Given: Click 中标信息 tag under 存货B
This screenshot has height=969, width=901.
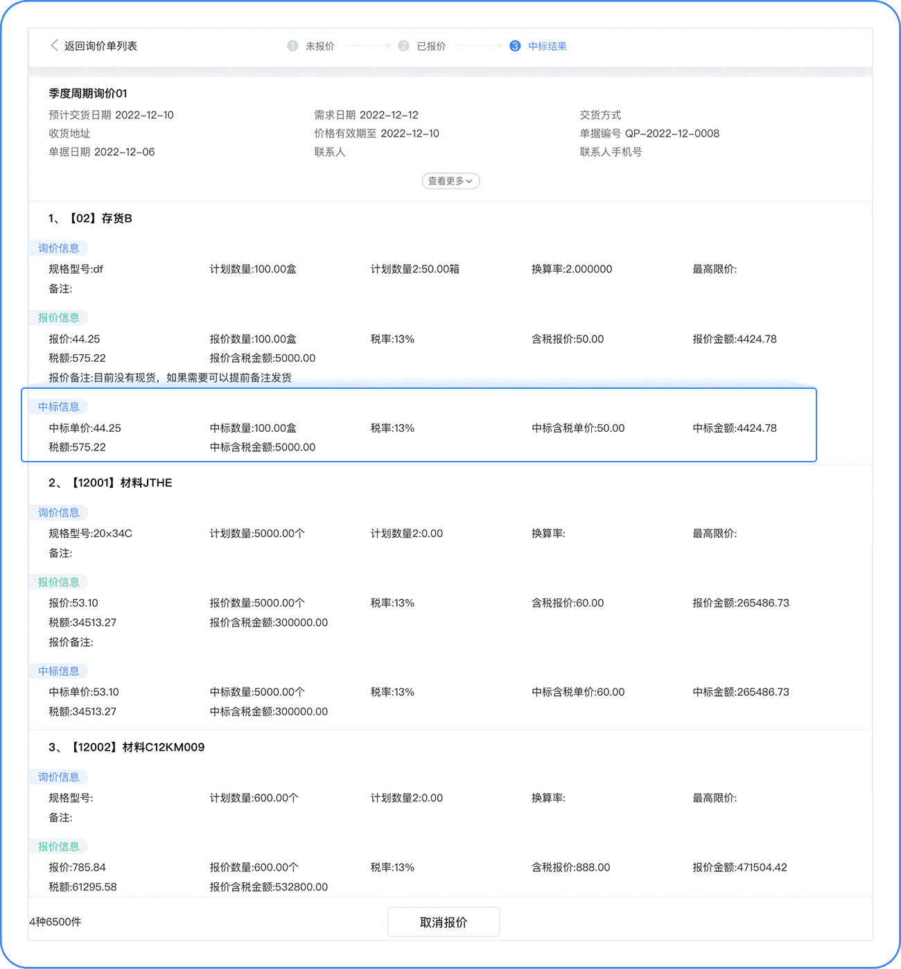Looking at the screenshot, I should click(58, 407).
